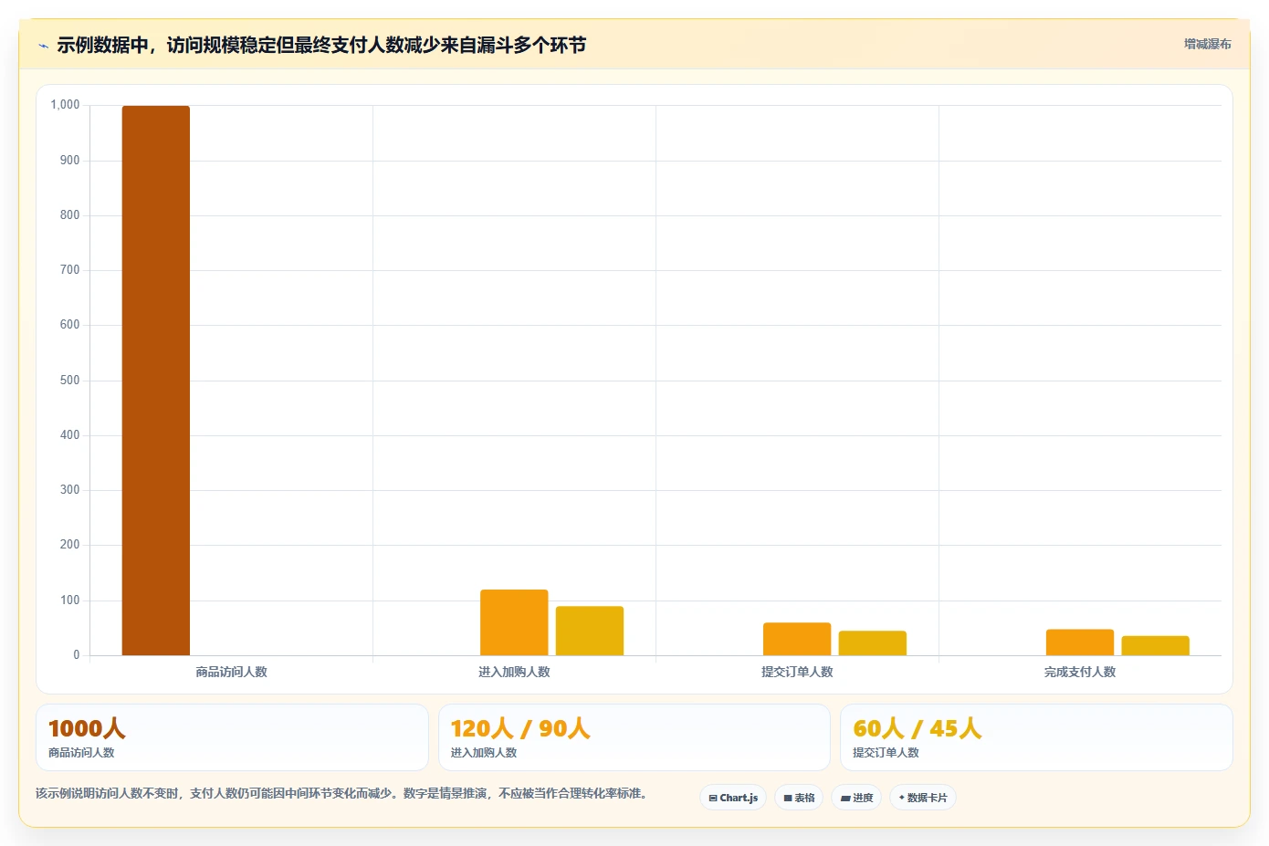This screenshot has height=846, width=1269.
Task: Click the 120人 / 90人 data card
Action: click(634, 737)
